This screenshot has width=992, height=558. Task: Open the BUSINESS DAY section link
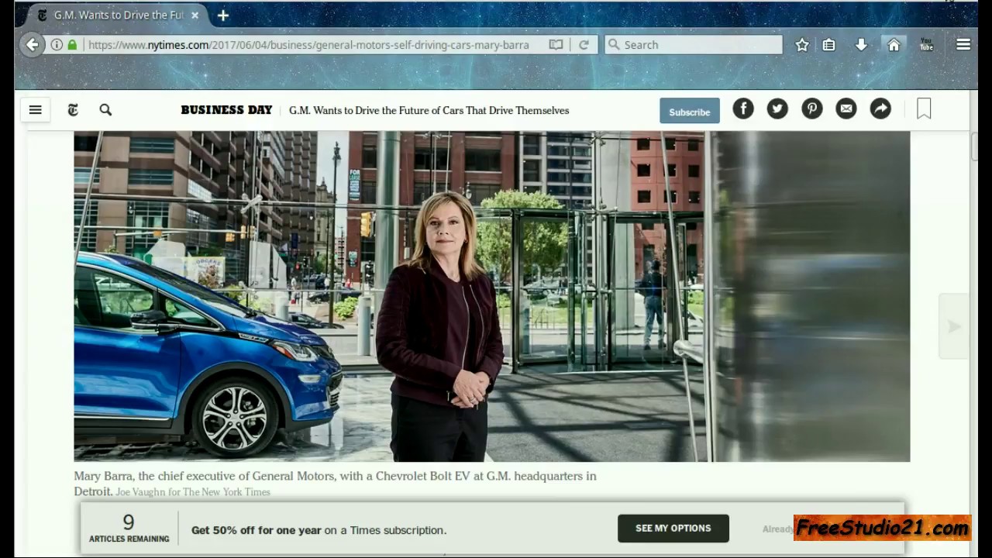coord(226,110)
